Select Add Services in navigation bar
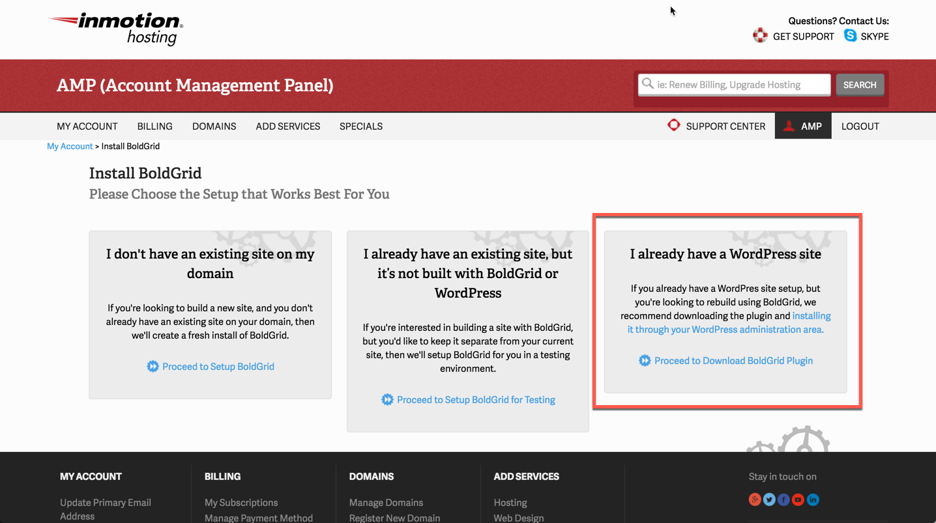The width and height of the screenshot is (936, 523). (287, 126)
